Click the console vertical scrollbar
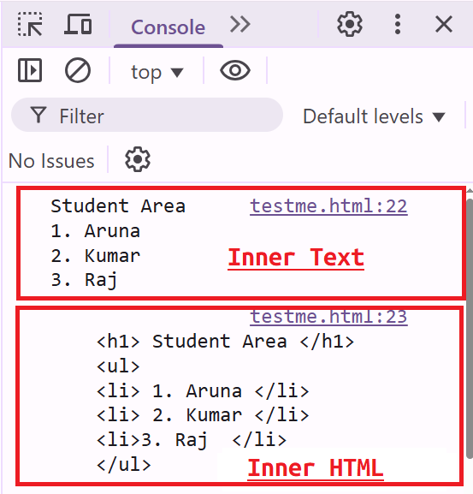The height and width of the screenshot is (494, 473). tap(470, 328)
